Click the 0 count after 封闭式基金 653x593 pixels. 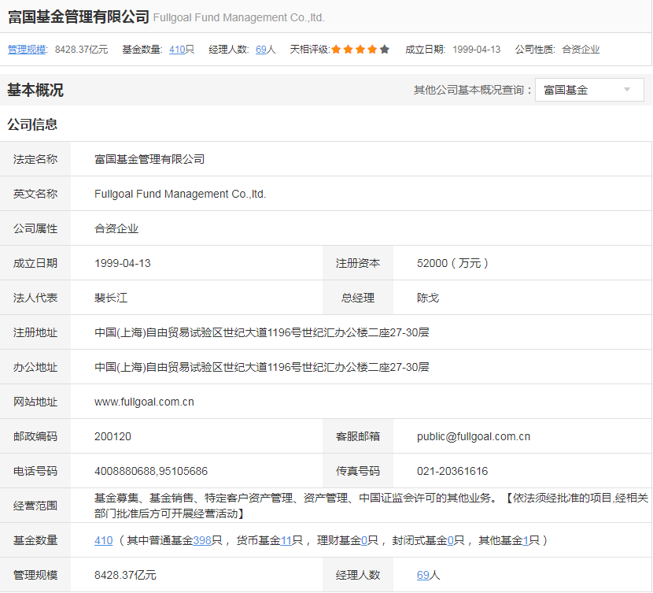[x=451, y=540]
